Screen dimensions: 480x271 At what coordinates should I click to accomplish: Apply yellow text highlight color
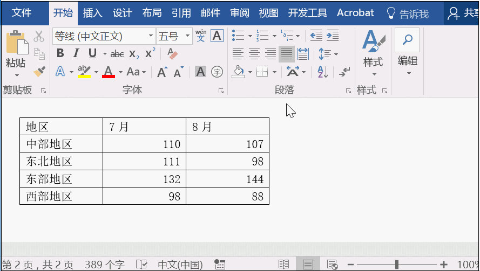coord(84,72)
